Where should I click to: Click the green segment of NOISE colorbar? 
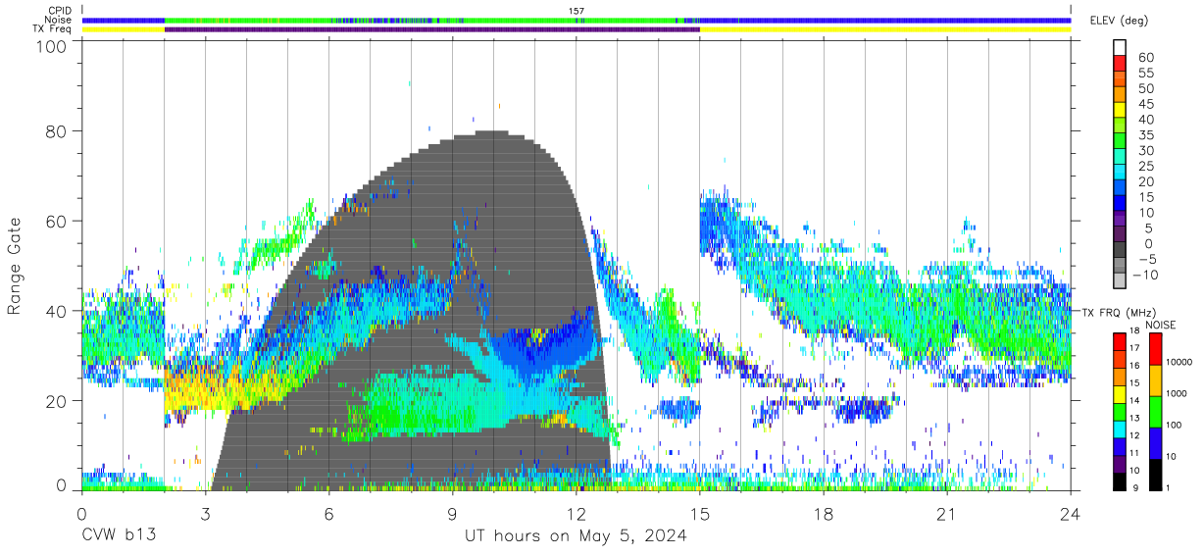1154,412
